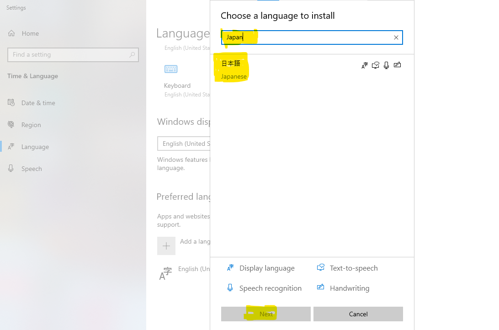
Task: Select the Japanese language result
Action: point(312,69)
